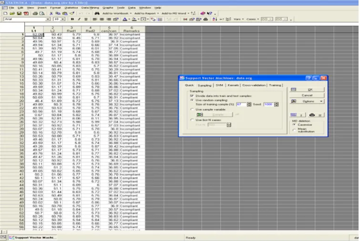Click the Select Cases button in dialog
The height and width of the screenshot is (241, 360).
coord(298,115)
